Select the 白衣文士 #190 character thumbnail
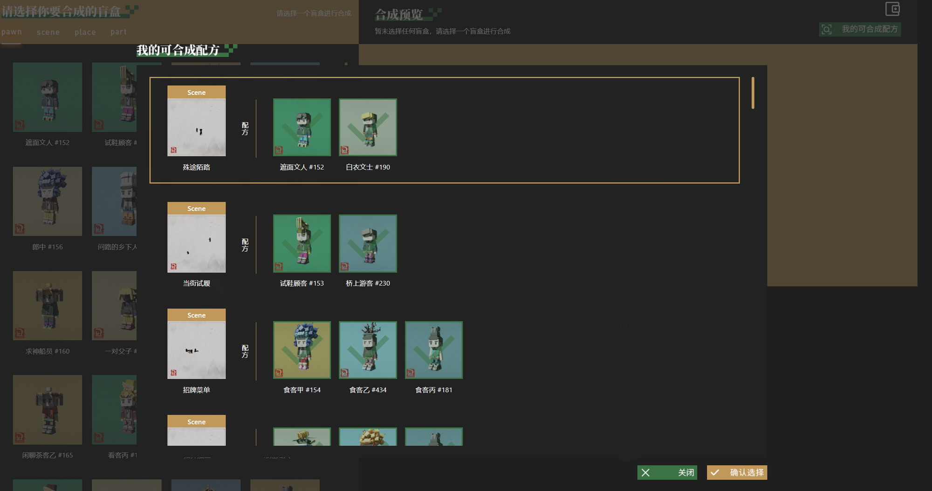This screenshot has width=932, height=491. pyautogui.click(x=368, y=127)
